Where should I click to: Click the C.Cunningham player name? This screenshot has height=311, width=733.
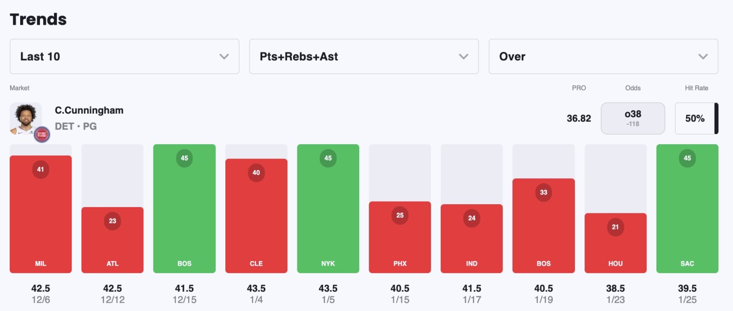89,110
